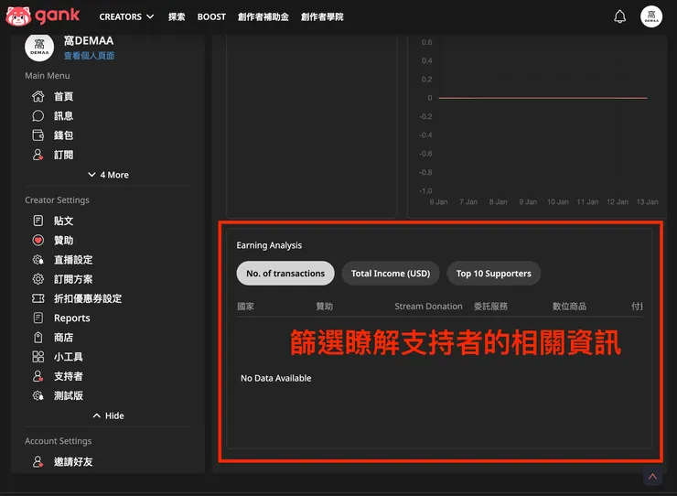The image size is (677, 496).
Task: Click the gear icon beside 直播設定
Action: point(38,260)
